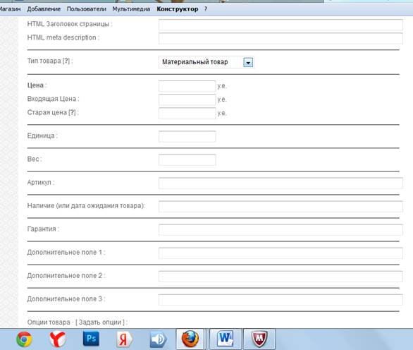Open the speaker volume app in the taskbar
Viewport: 413px width, 350px height.
[x=158, y=339]
